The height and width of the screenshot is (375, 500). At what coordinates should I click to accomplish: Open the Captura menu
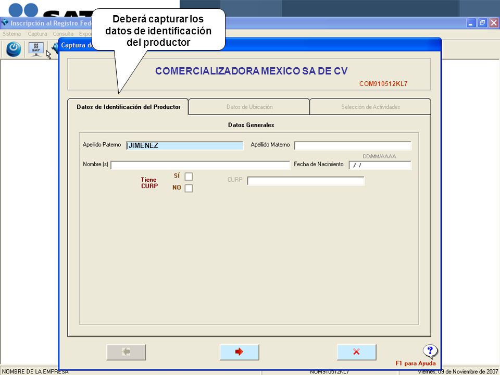click(37, 34)
